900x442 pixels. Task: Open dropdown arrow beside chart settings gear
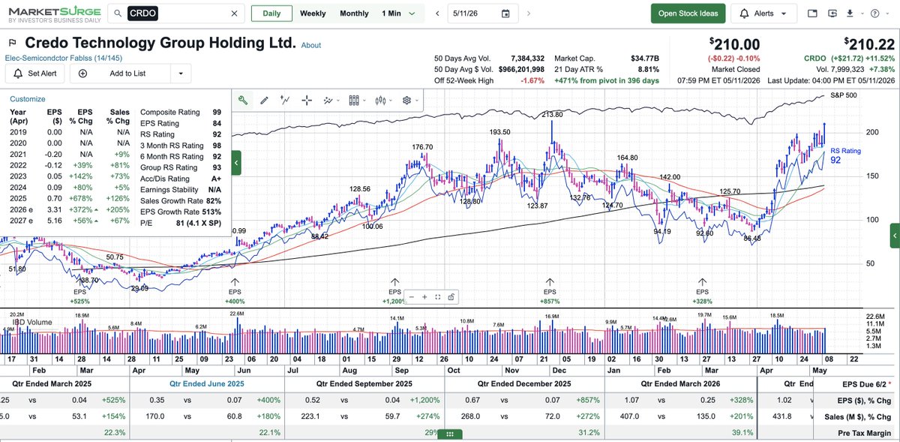coord(418,100)
